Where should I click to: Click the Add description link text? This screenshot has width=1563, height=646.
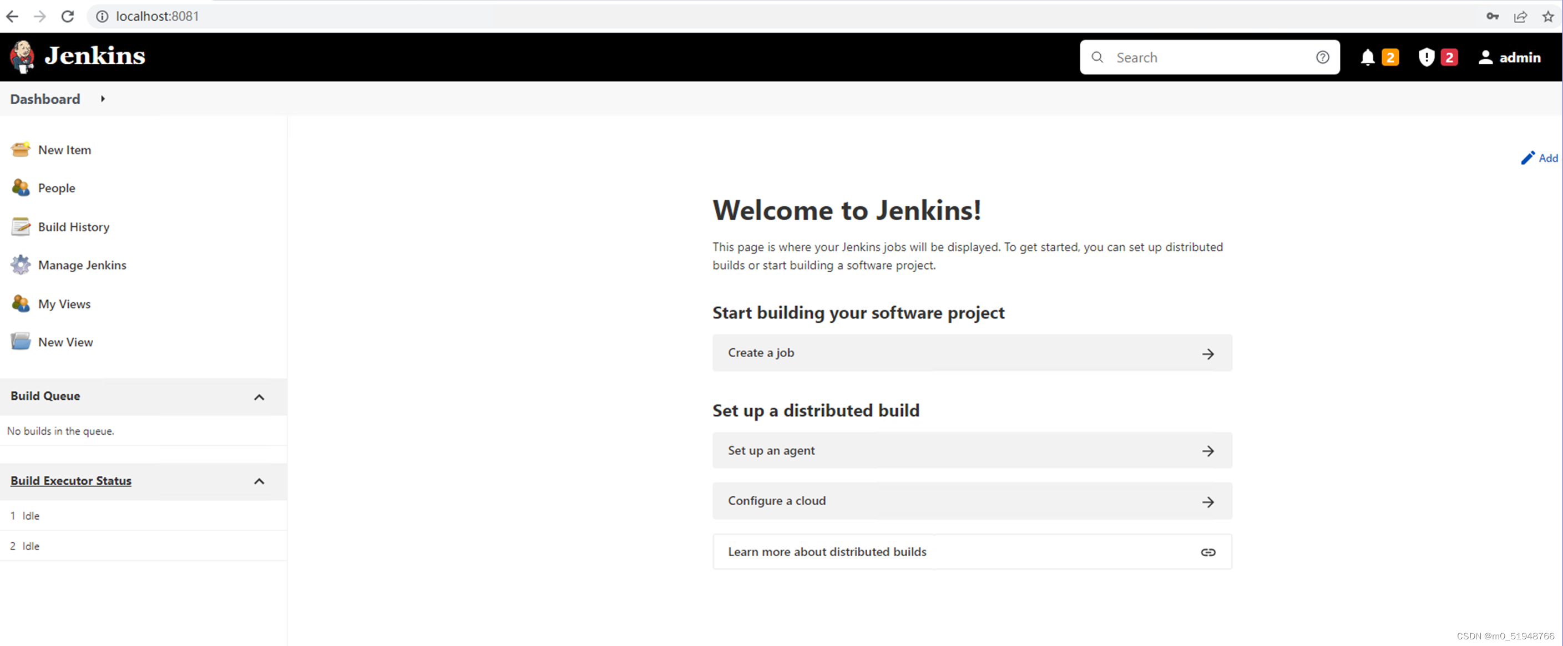click(1549, 159)
